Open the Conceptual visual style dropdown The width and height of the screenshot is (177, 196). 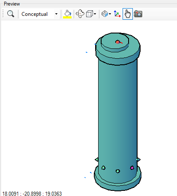[x=39, y=14]
